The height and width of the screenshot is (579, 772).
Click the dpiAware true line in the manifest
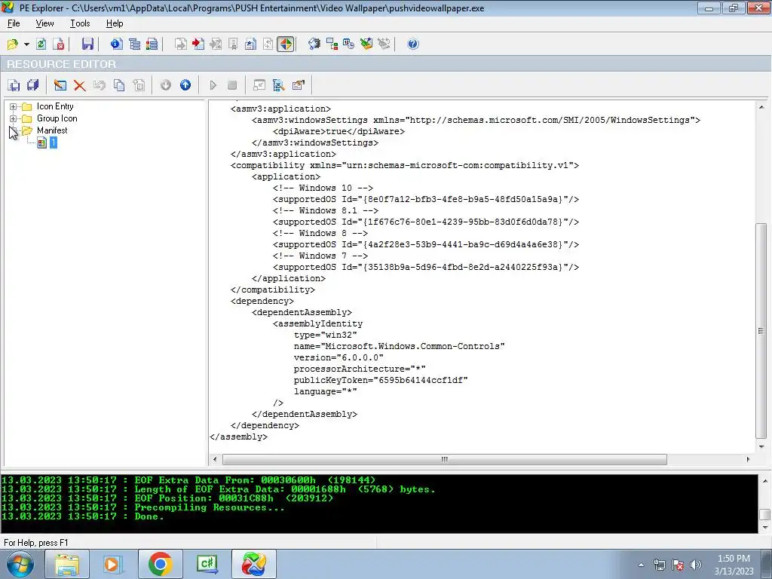[x=339, y=131]
